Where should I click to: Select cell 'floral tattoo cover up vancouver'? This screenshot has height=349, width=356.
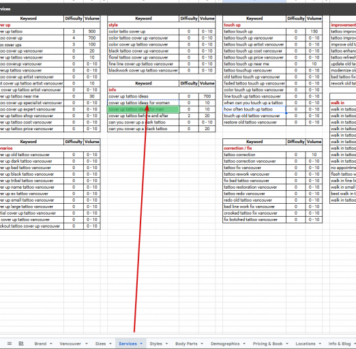click(143, 57)
